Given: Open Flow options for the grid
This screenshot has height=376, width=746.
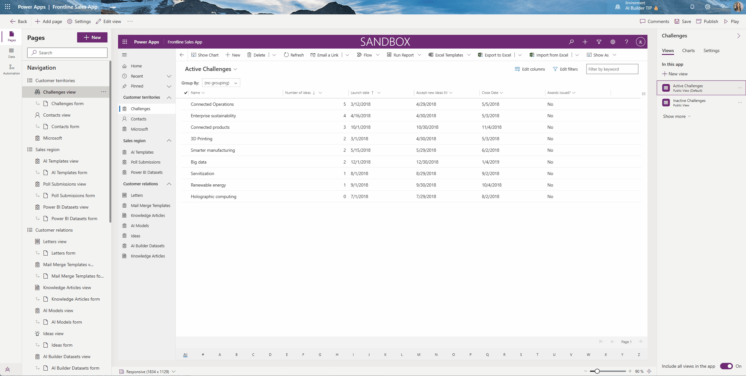Looking at the screenshot, I should click(367, 55).
